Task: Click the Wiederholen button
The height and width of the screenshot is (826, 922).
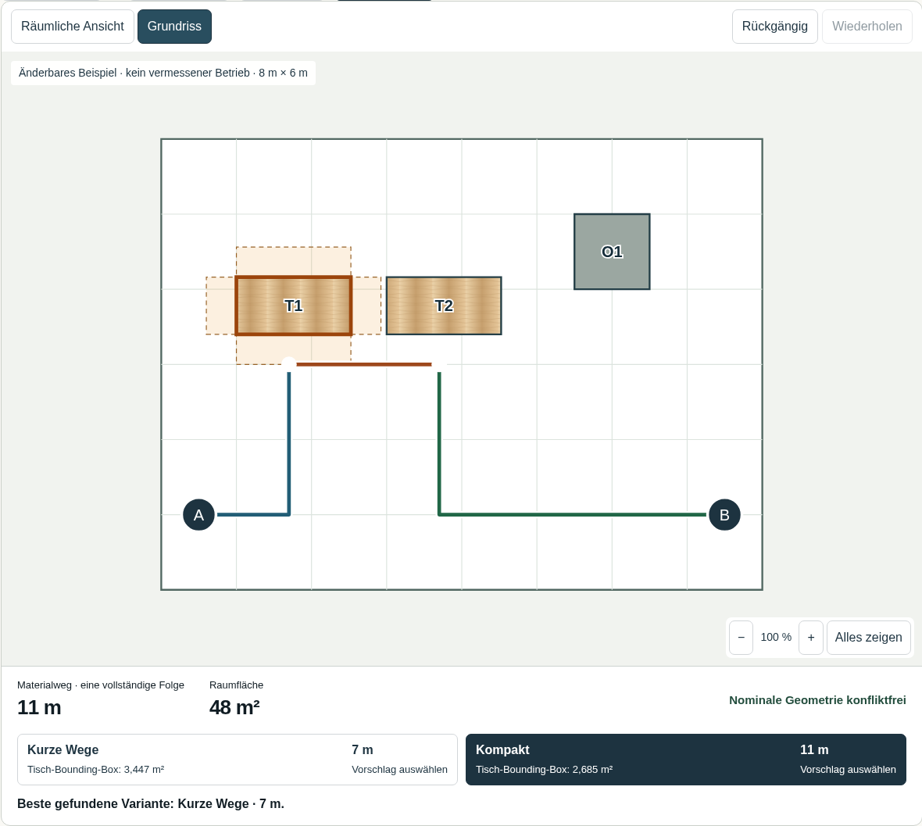Action: click(x=867, y=27)
